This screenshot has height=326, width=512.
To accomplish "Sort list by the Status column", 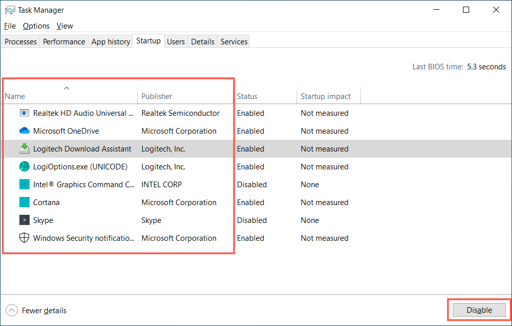I will tap(247, 96).
